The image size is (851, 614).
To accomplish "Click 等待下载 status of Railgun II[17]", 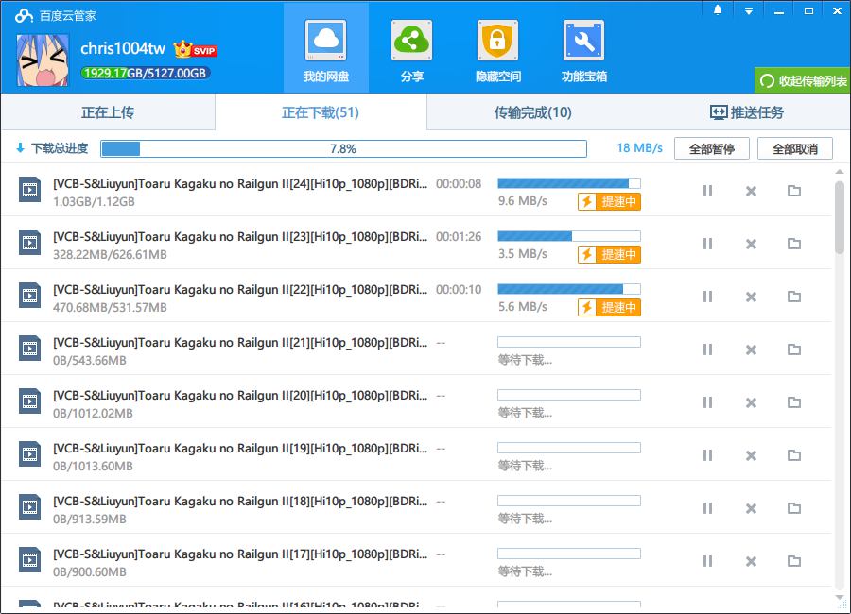I will point(525,571).
